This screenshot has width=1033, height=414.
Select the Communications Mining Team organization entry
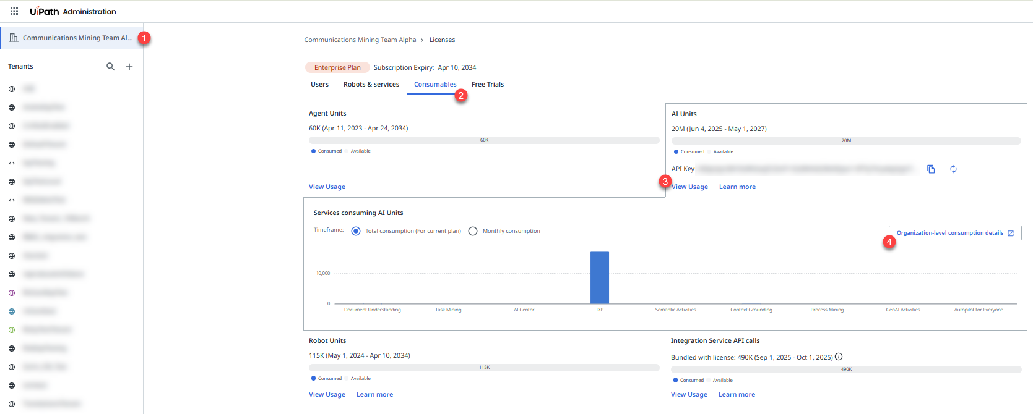(72, 38)
